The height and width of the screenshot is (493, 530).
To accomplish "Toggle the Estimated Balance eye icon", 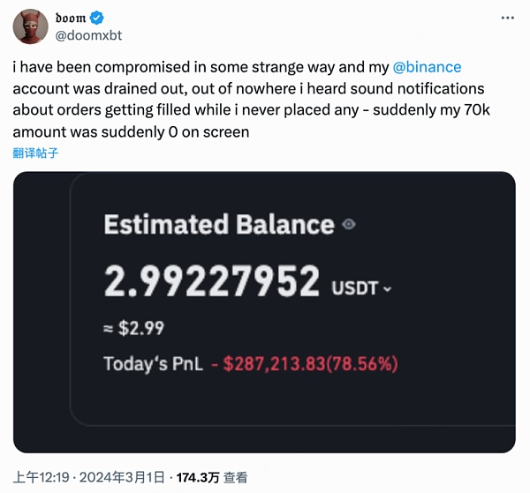I will 348,225.
